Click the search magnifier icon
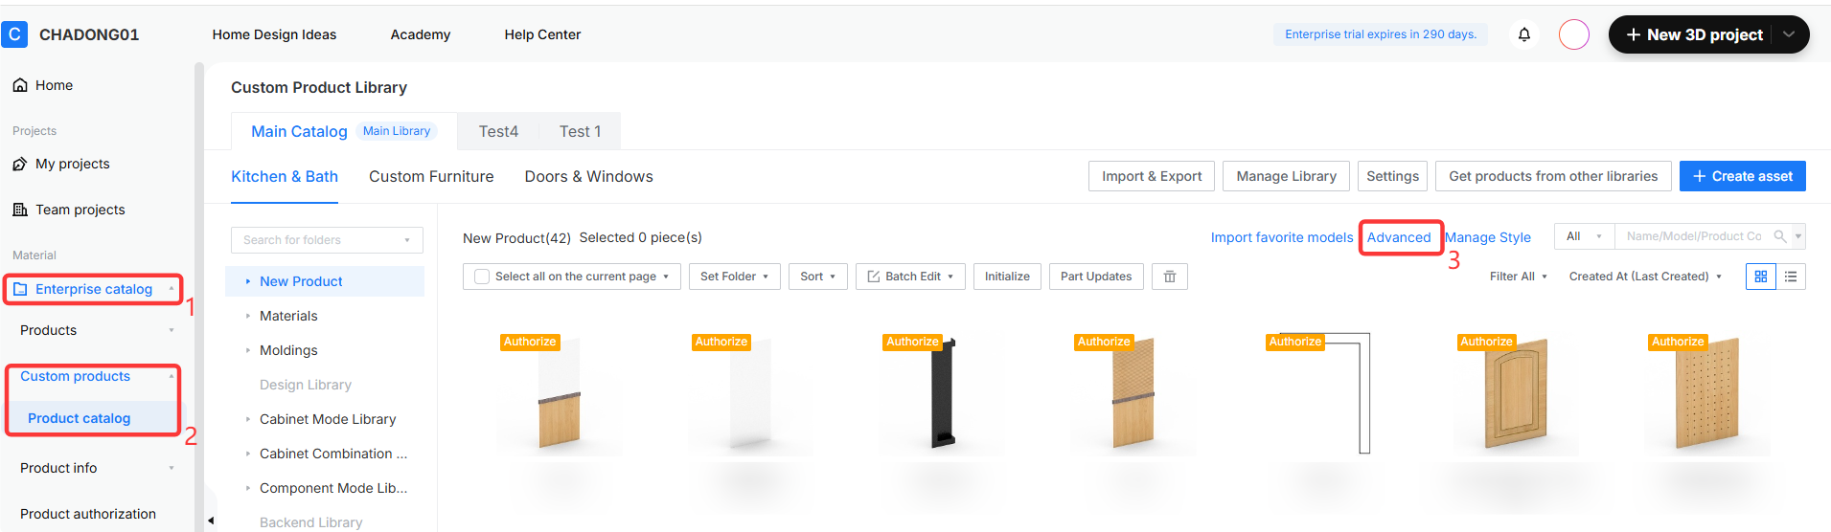 pos(1780,236)
